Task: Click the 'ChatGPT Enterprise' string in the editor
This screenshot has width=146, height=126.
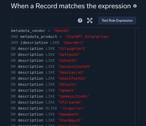Action: [x=87, y=37]
